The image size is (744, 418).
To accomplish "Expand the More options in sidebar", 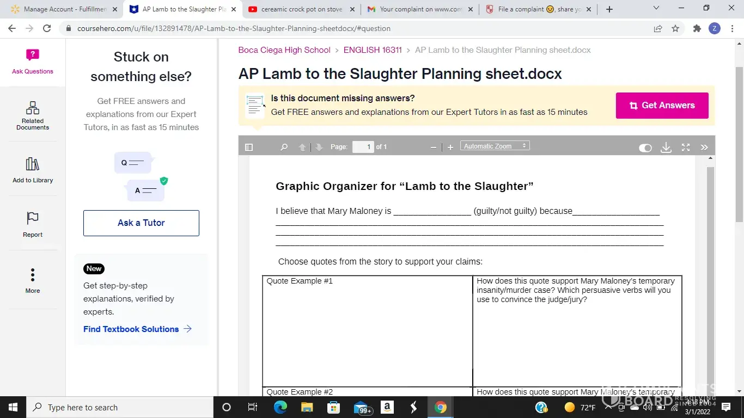I will (x=33, y=280).
